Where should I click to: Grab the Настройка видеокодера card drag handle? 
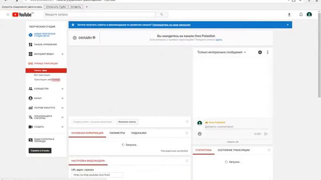187,161
